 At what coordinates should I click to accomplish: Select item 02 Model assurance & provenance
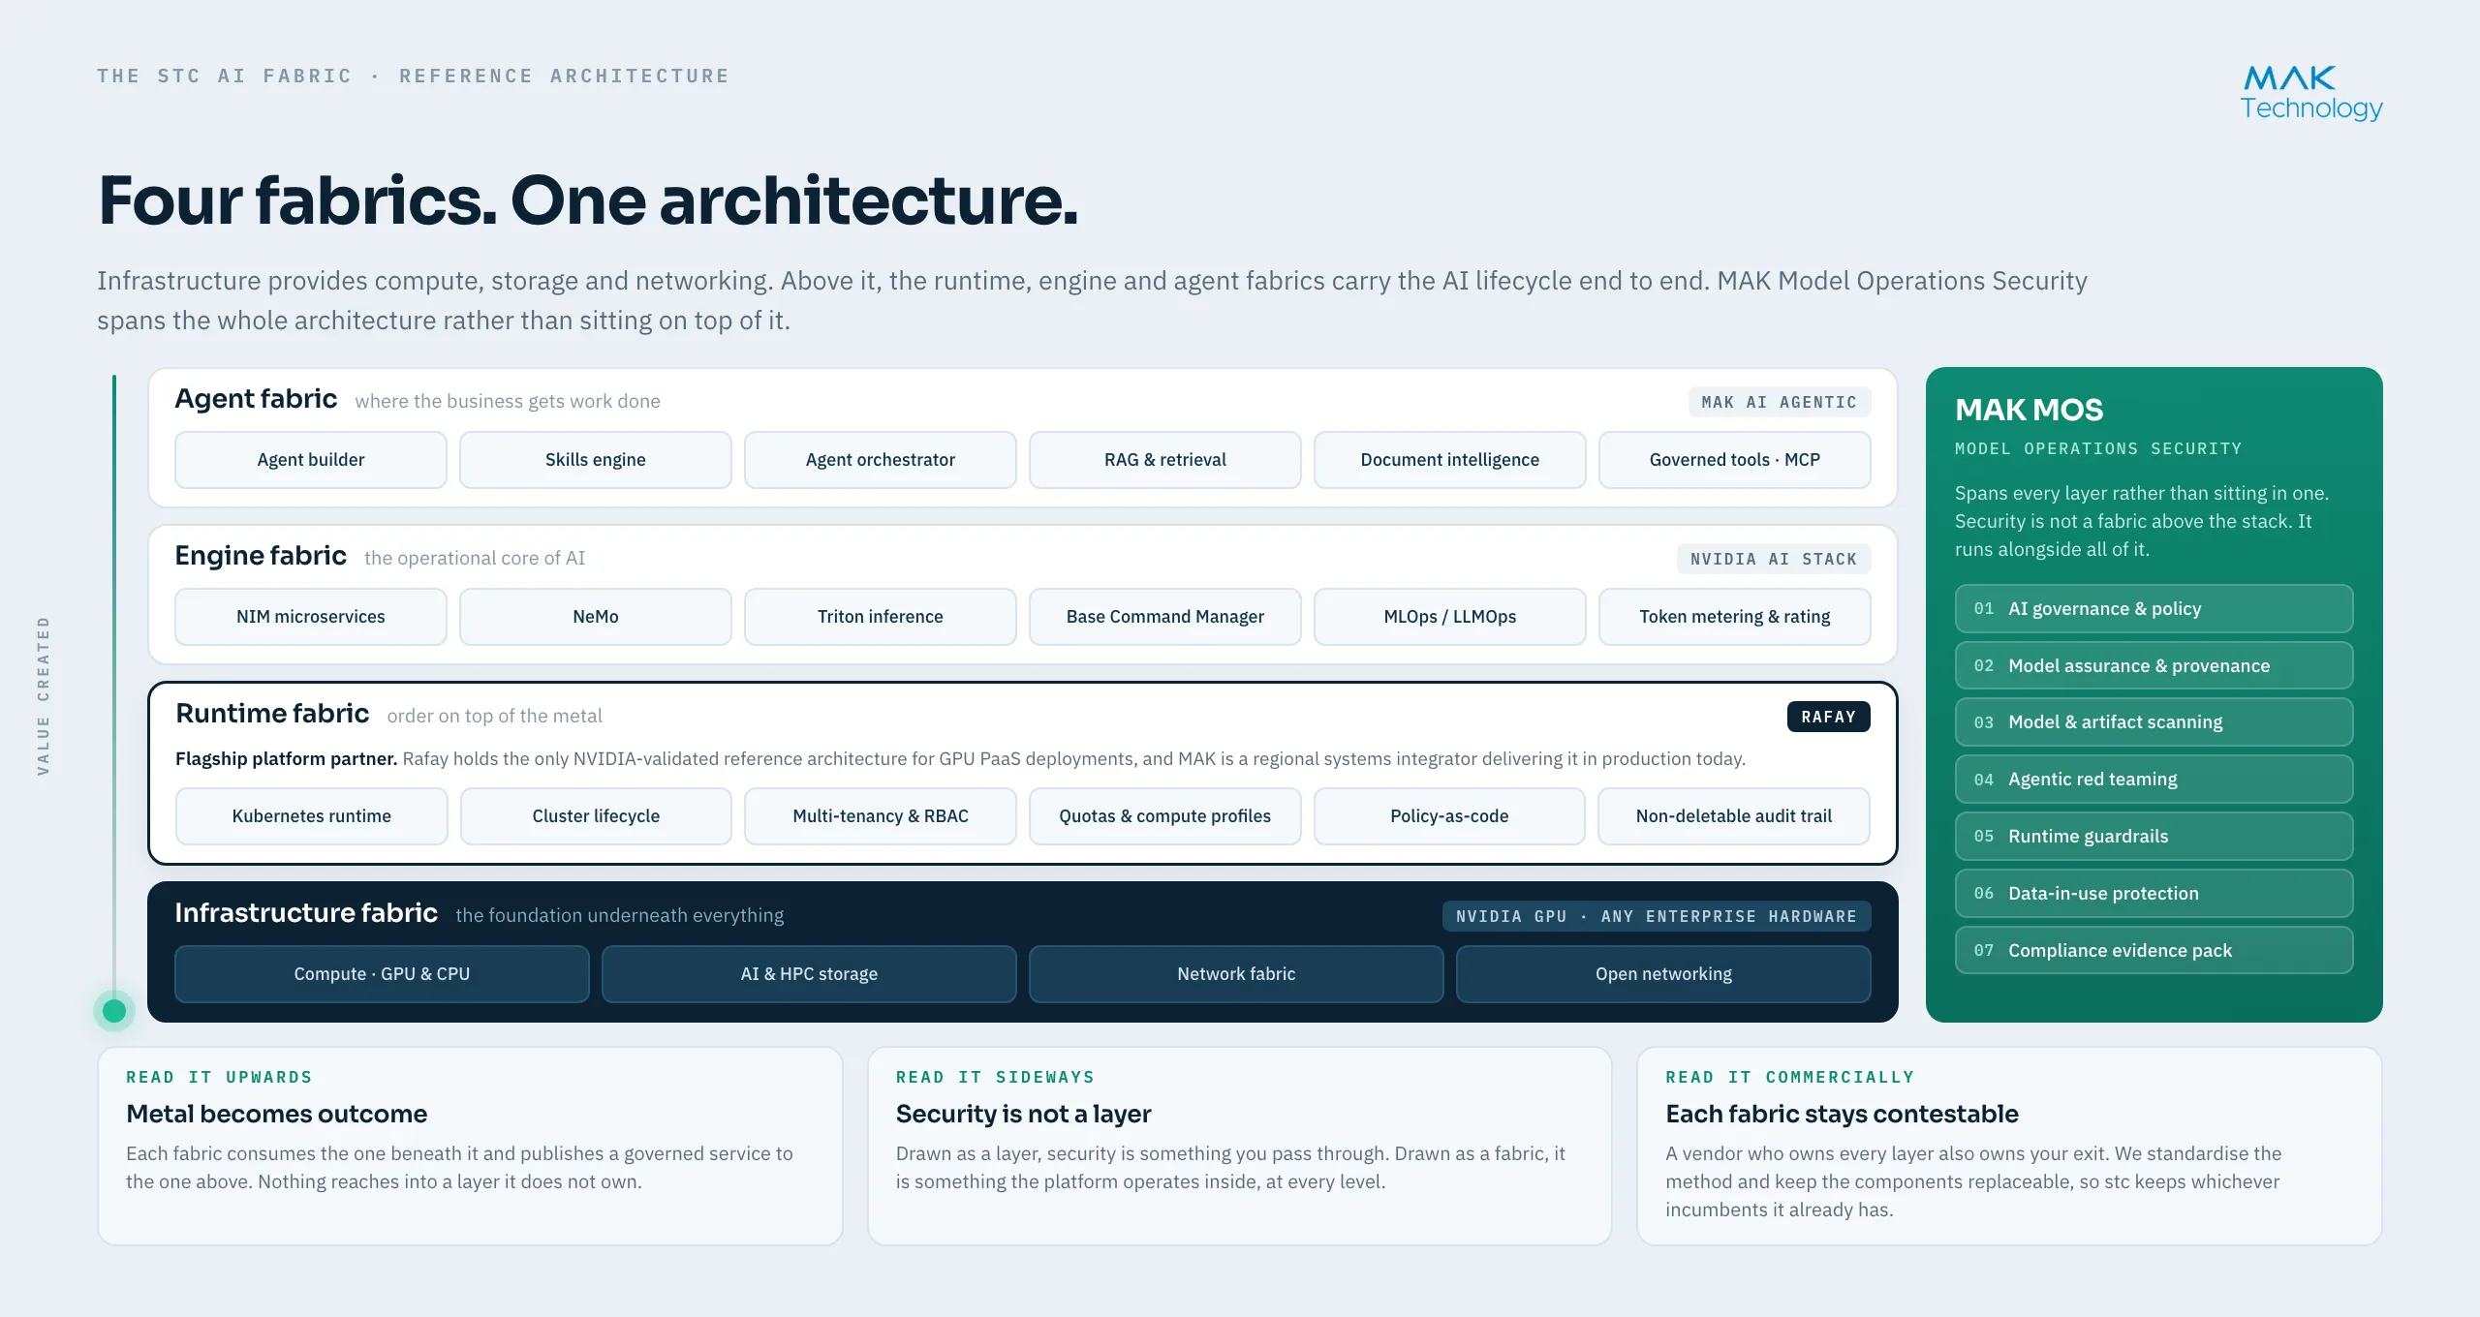click(x=2154, y=666)
